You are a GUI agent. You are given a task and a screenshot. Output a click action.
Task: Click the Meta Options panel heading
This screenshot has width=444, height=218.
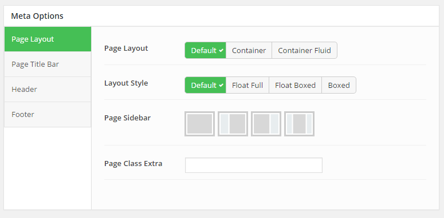(37, 16)
